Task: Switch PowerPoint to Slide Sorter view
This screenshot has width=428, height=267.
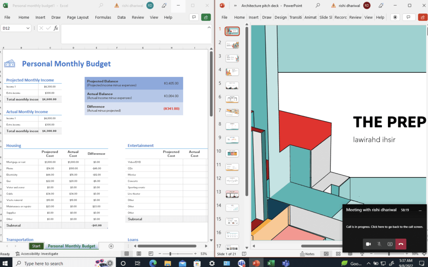Action: [337, 254]
